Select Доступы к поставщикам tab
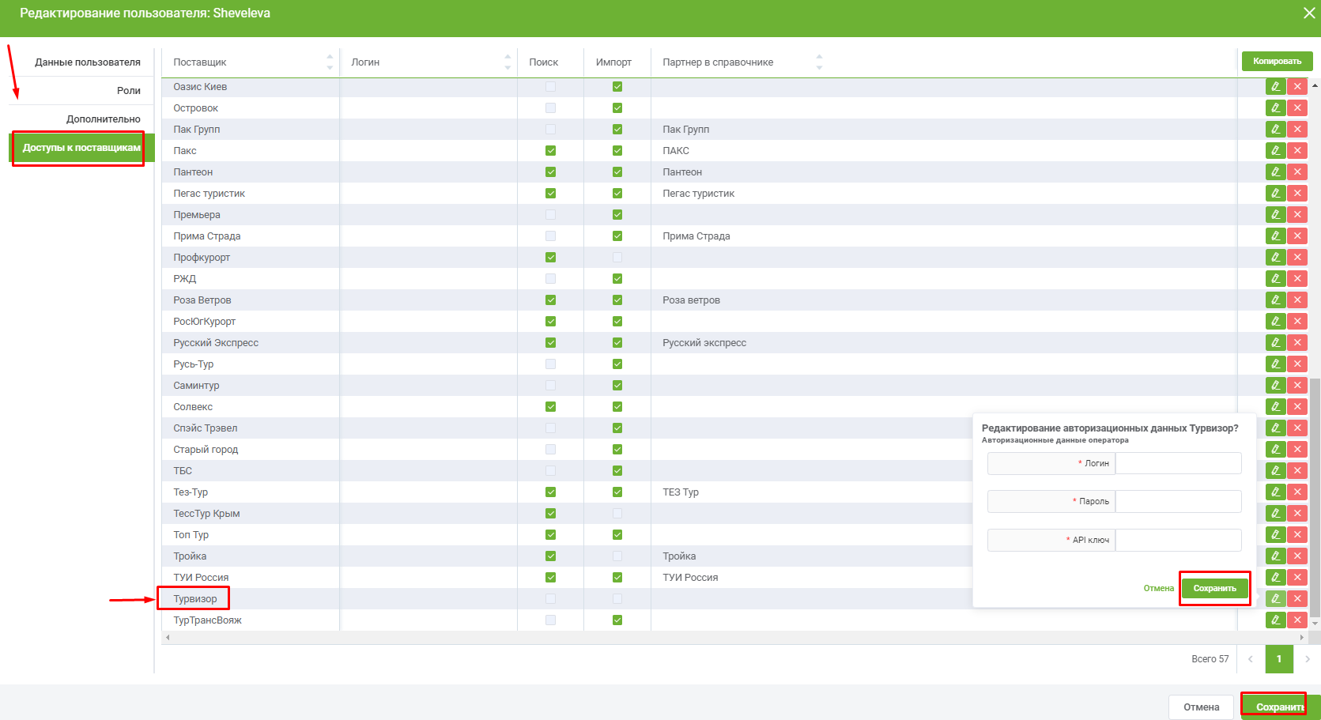The image size is (1321, 720). click(81, 148)
